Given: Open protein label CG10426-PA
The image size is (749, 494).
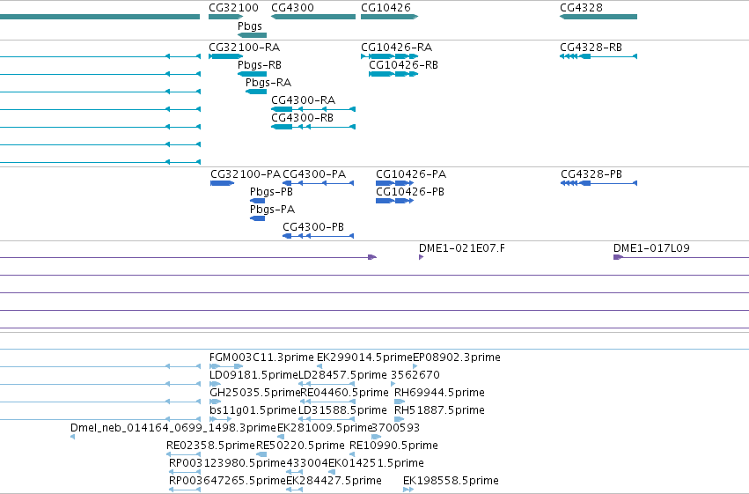Looking at the screenshot, I should pyautogui.click(x=411, y=174).
